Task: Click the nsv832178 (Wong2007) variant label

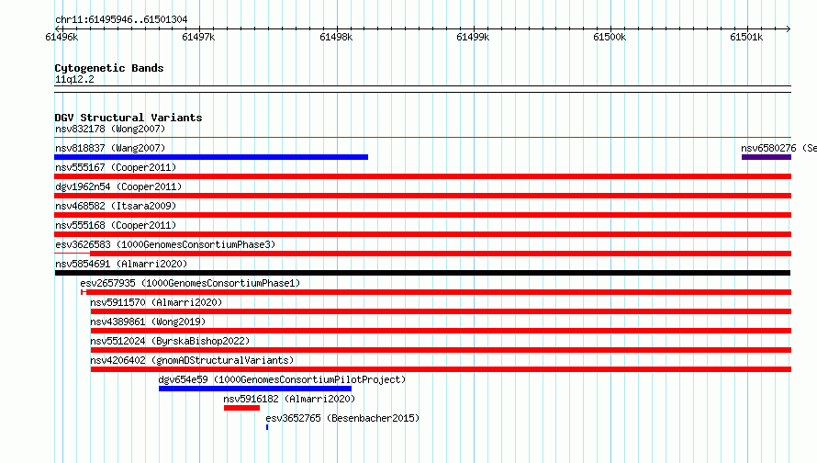Action: coord(110,129)
